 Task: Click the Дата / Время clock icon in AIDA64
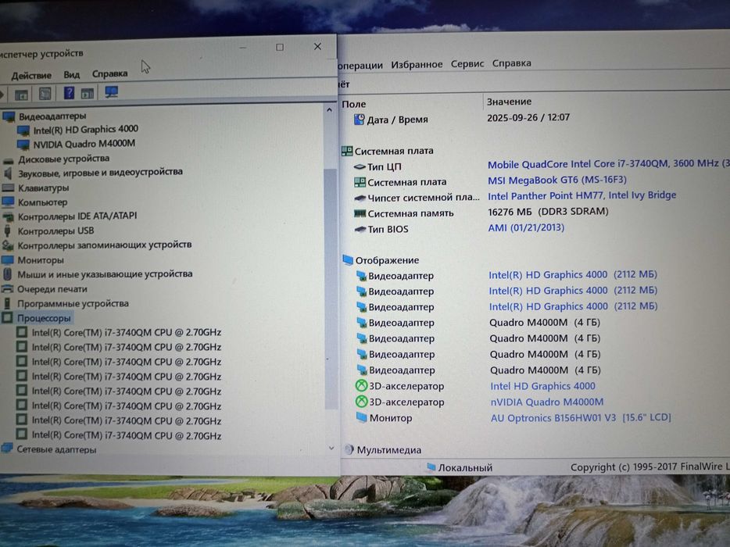point(359,120)
